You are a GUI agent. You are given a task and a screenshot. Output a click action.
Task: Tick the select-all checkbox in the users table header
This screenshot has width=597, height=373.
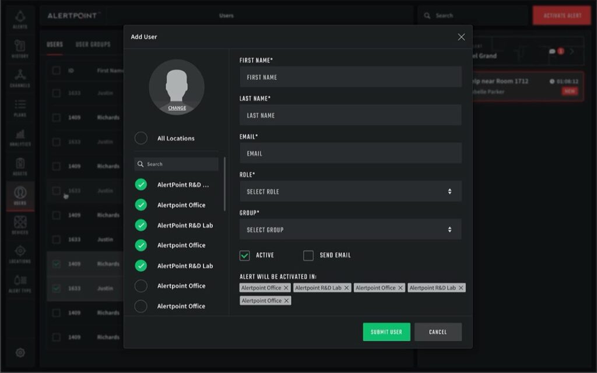(57, 71)
